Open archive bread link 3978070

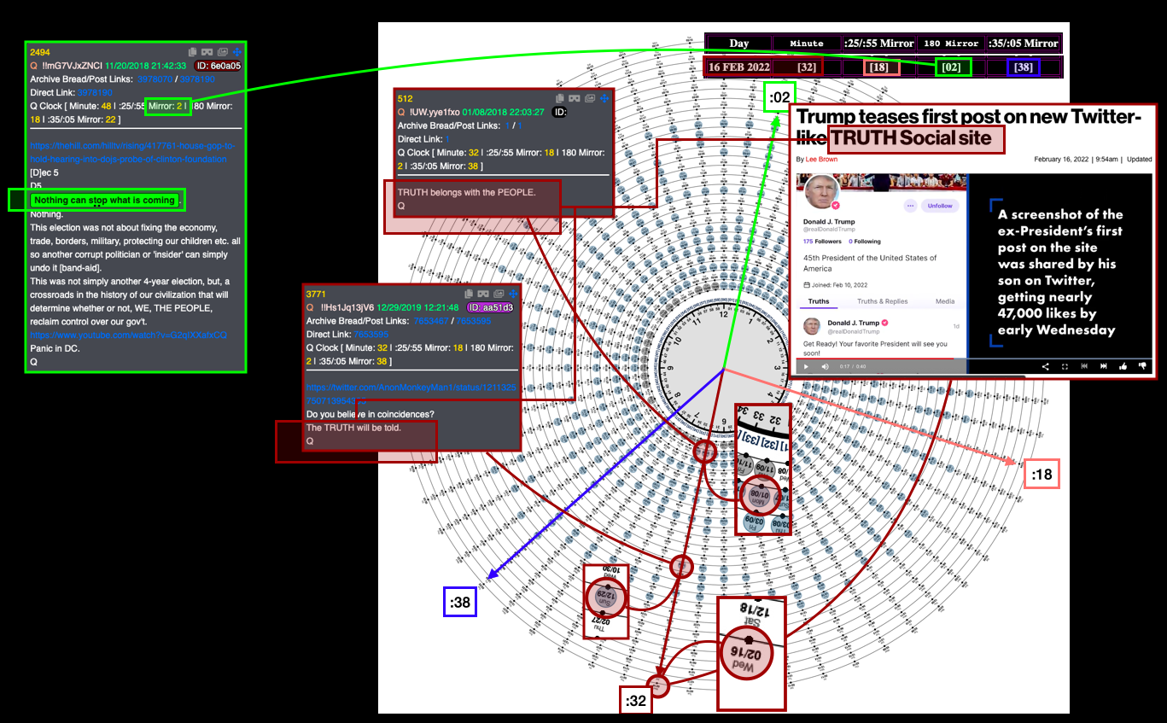coord(154,79)
